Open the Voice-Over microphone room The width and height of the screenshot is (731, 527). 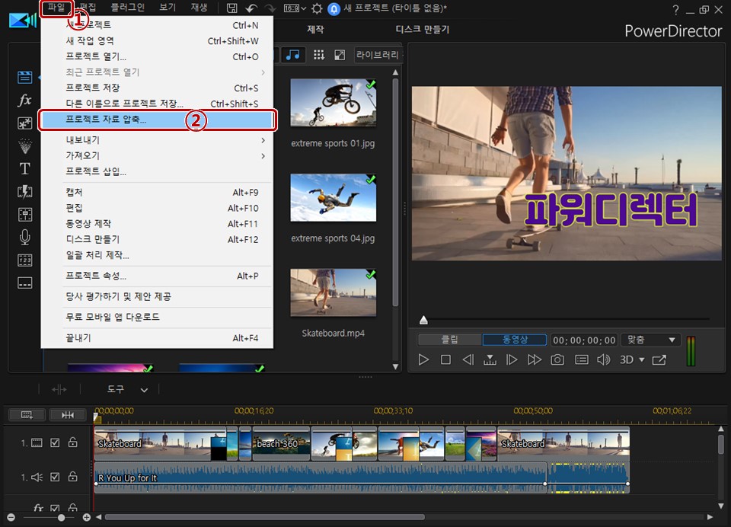24,238
